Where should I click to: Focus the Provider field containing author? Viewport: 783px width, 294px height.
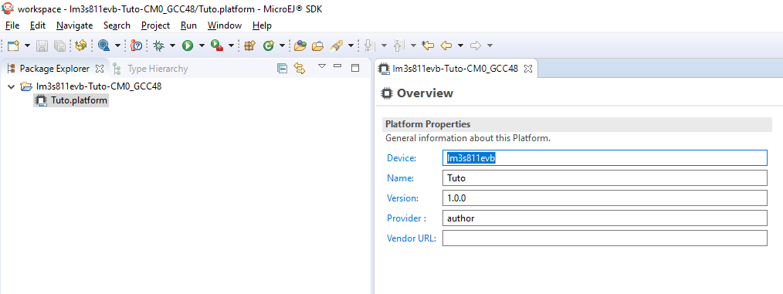(x=605, y=218)
